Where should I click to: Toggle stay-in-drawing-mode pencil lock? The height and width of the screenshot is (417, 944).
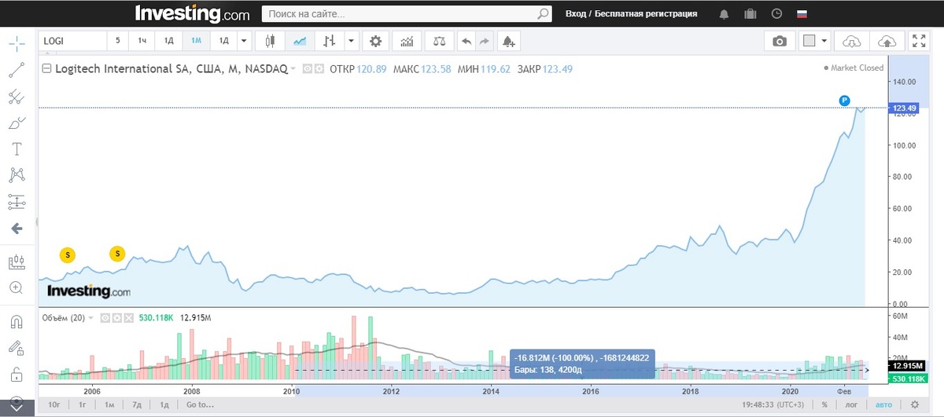tap(17, 347)
